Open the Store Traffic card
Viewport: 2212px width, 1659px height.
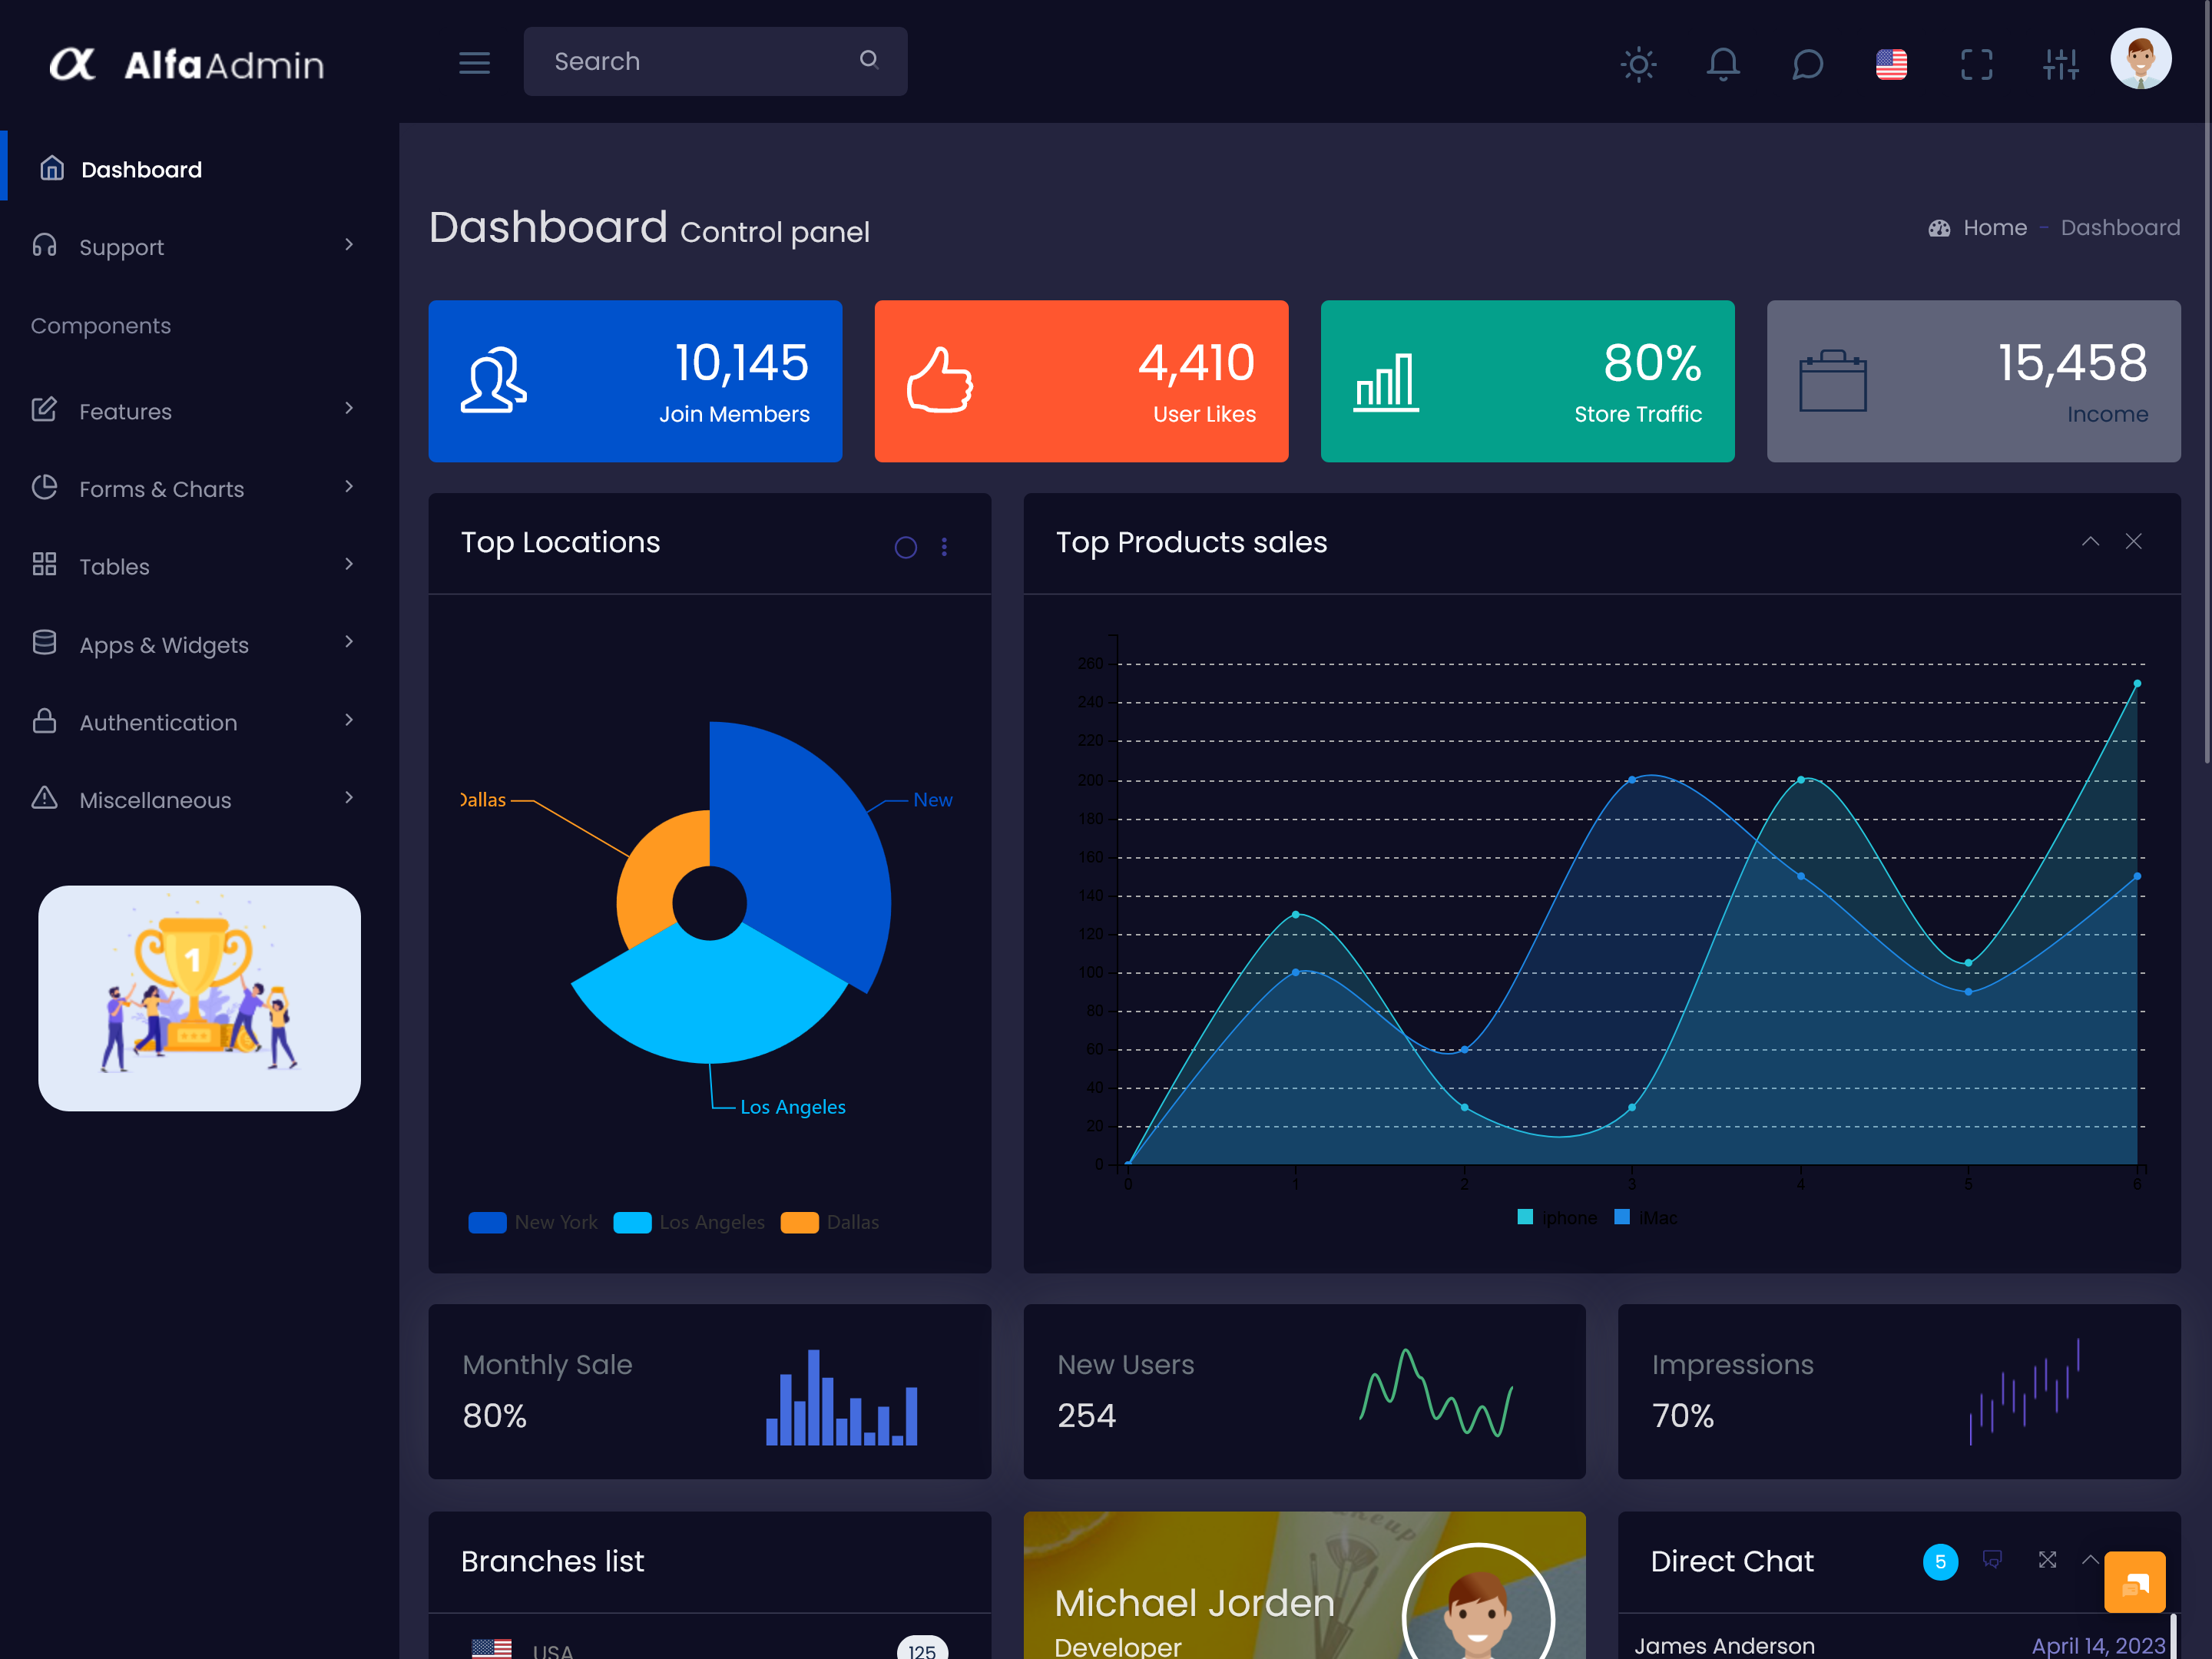pyautogui.click(x=1527, y=381)
